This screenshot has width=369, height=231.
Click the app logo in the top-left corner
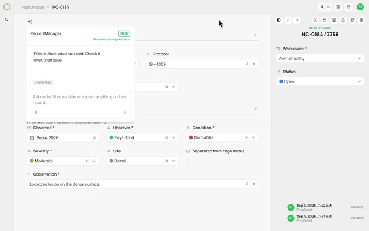pyautogui.click(x=7, y=7)
